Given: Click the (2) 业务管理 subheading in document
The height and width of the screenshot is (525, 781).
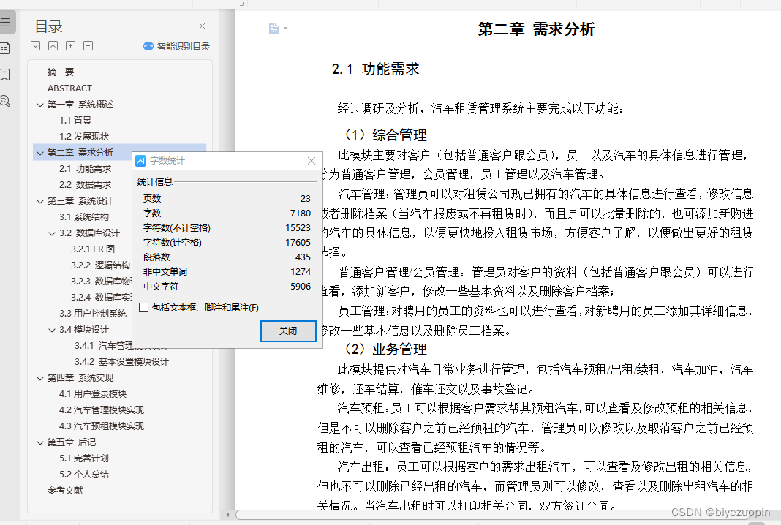Looking at the screenshot, I should [385, 350].
